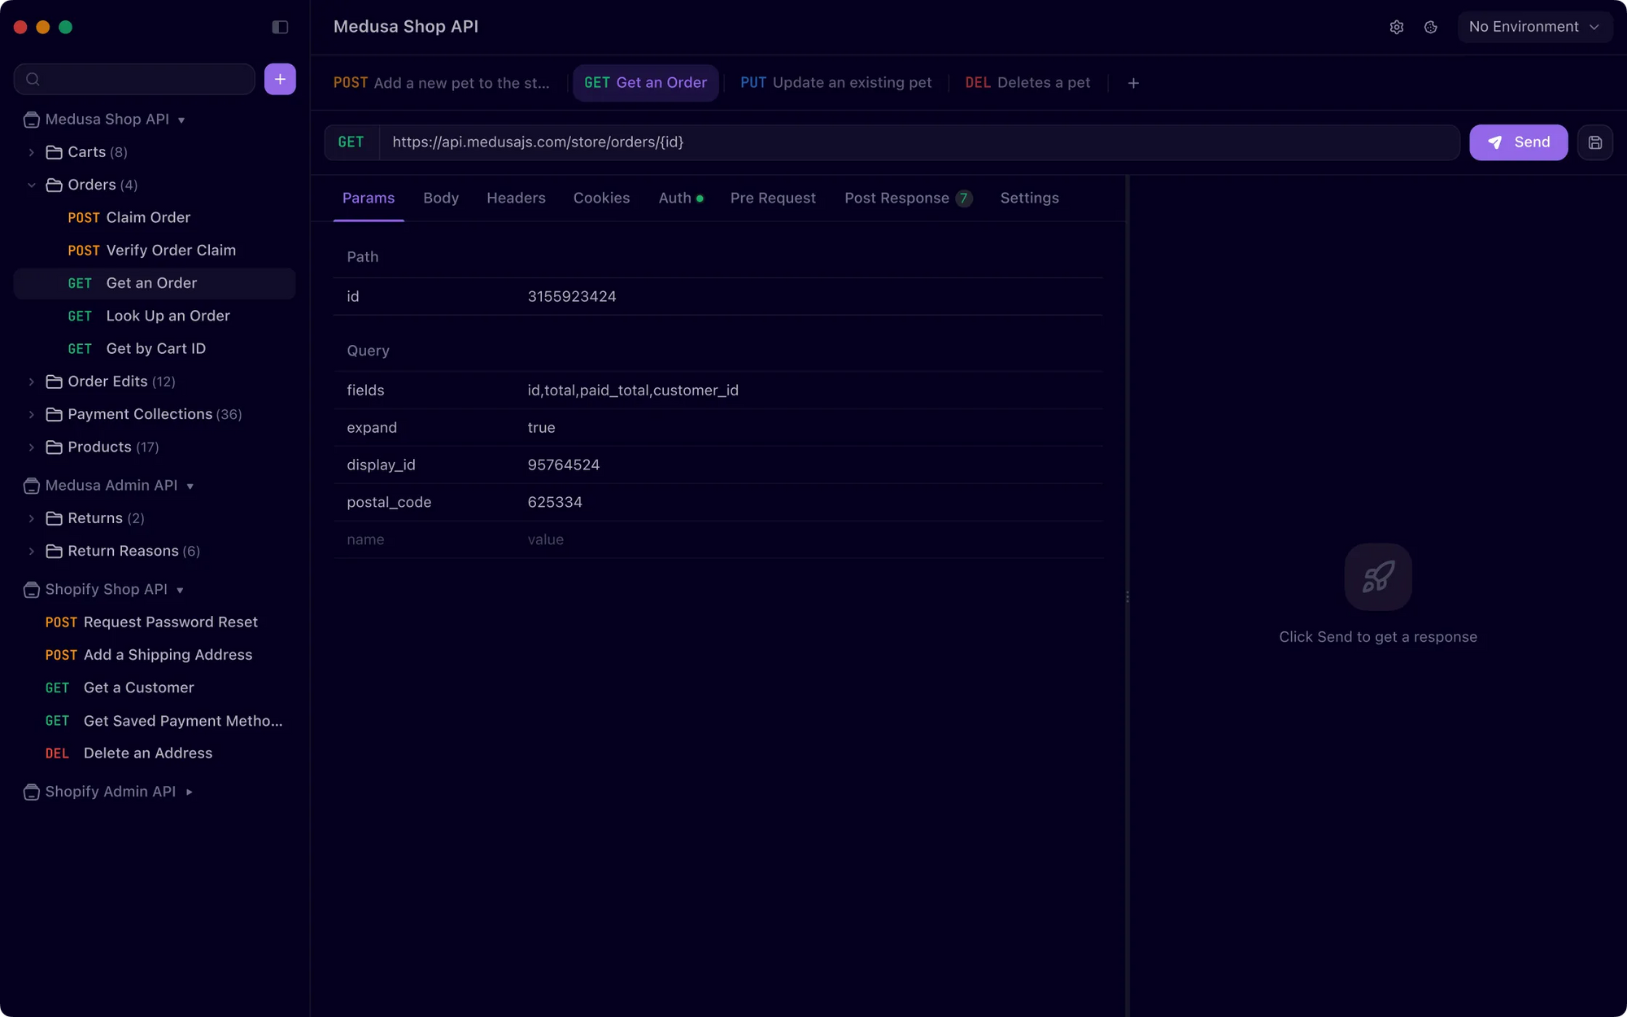Viewport: 1627px width, 1017px height.
Task: Click the sidebar collapse icon in the titlebar
Action: click(280, 27)
